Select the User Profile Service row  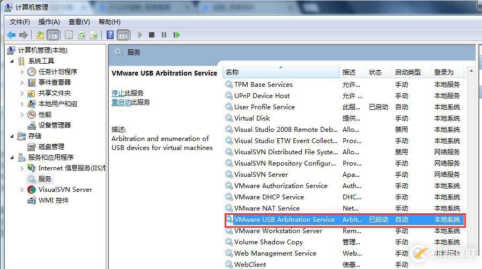[x=344, y=107]
